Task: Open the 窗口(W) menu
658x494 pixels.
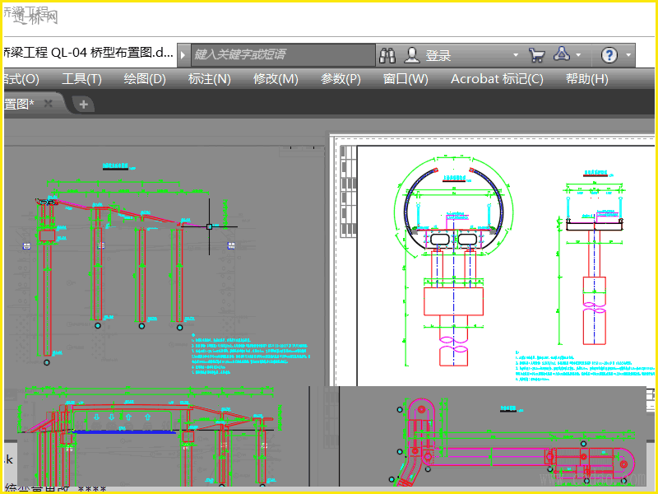Action: click(405, 79)
